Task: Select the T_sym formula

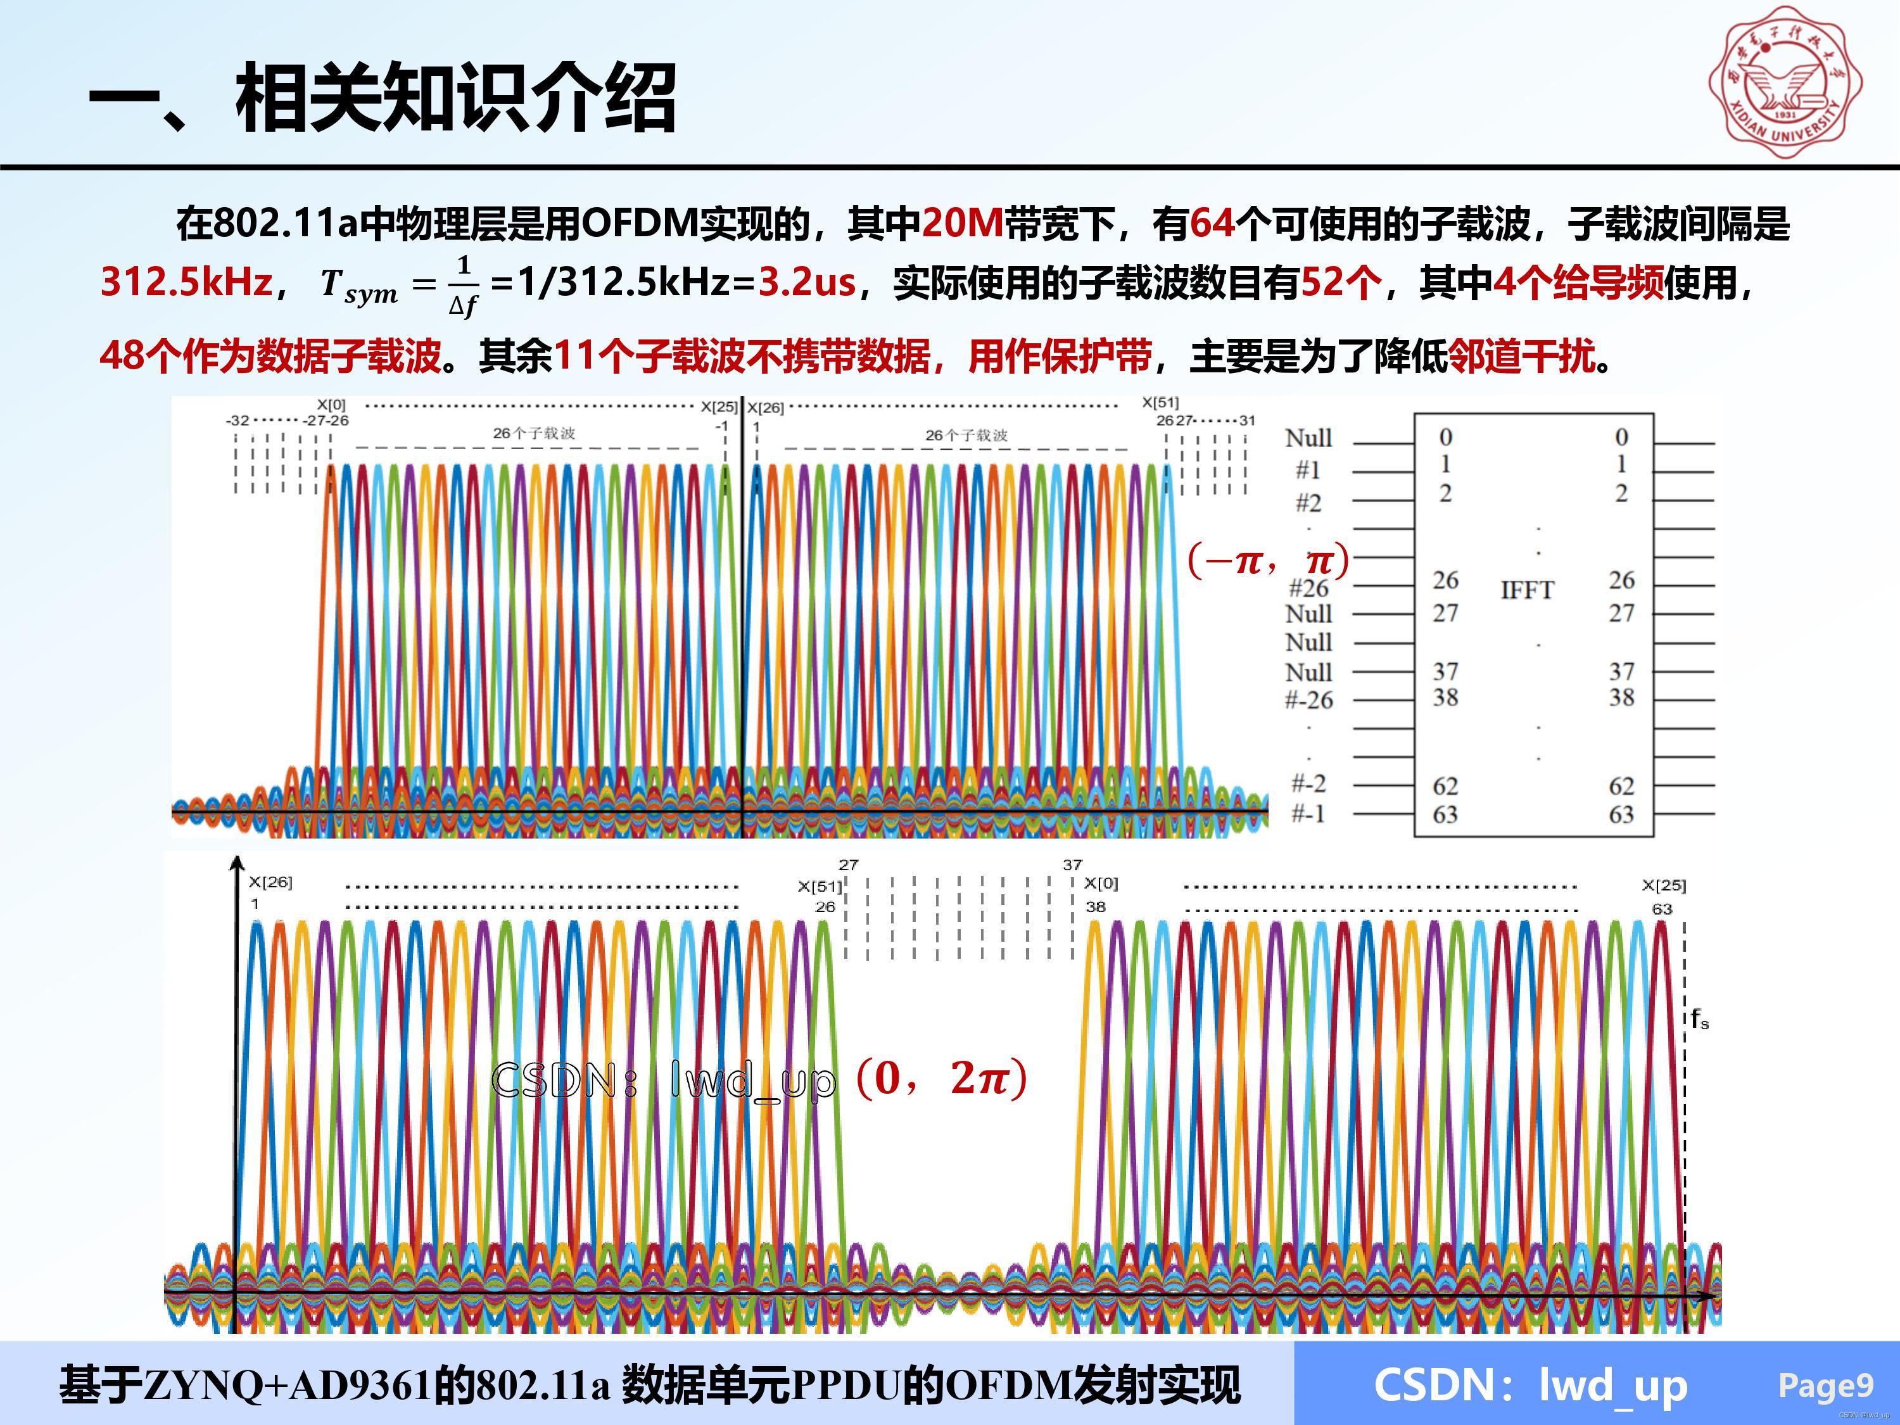Action: click(x=395, y=284)
